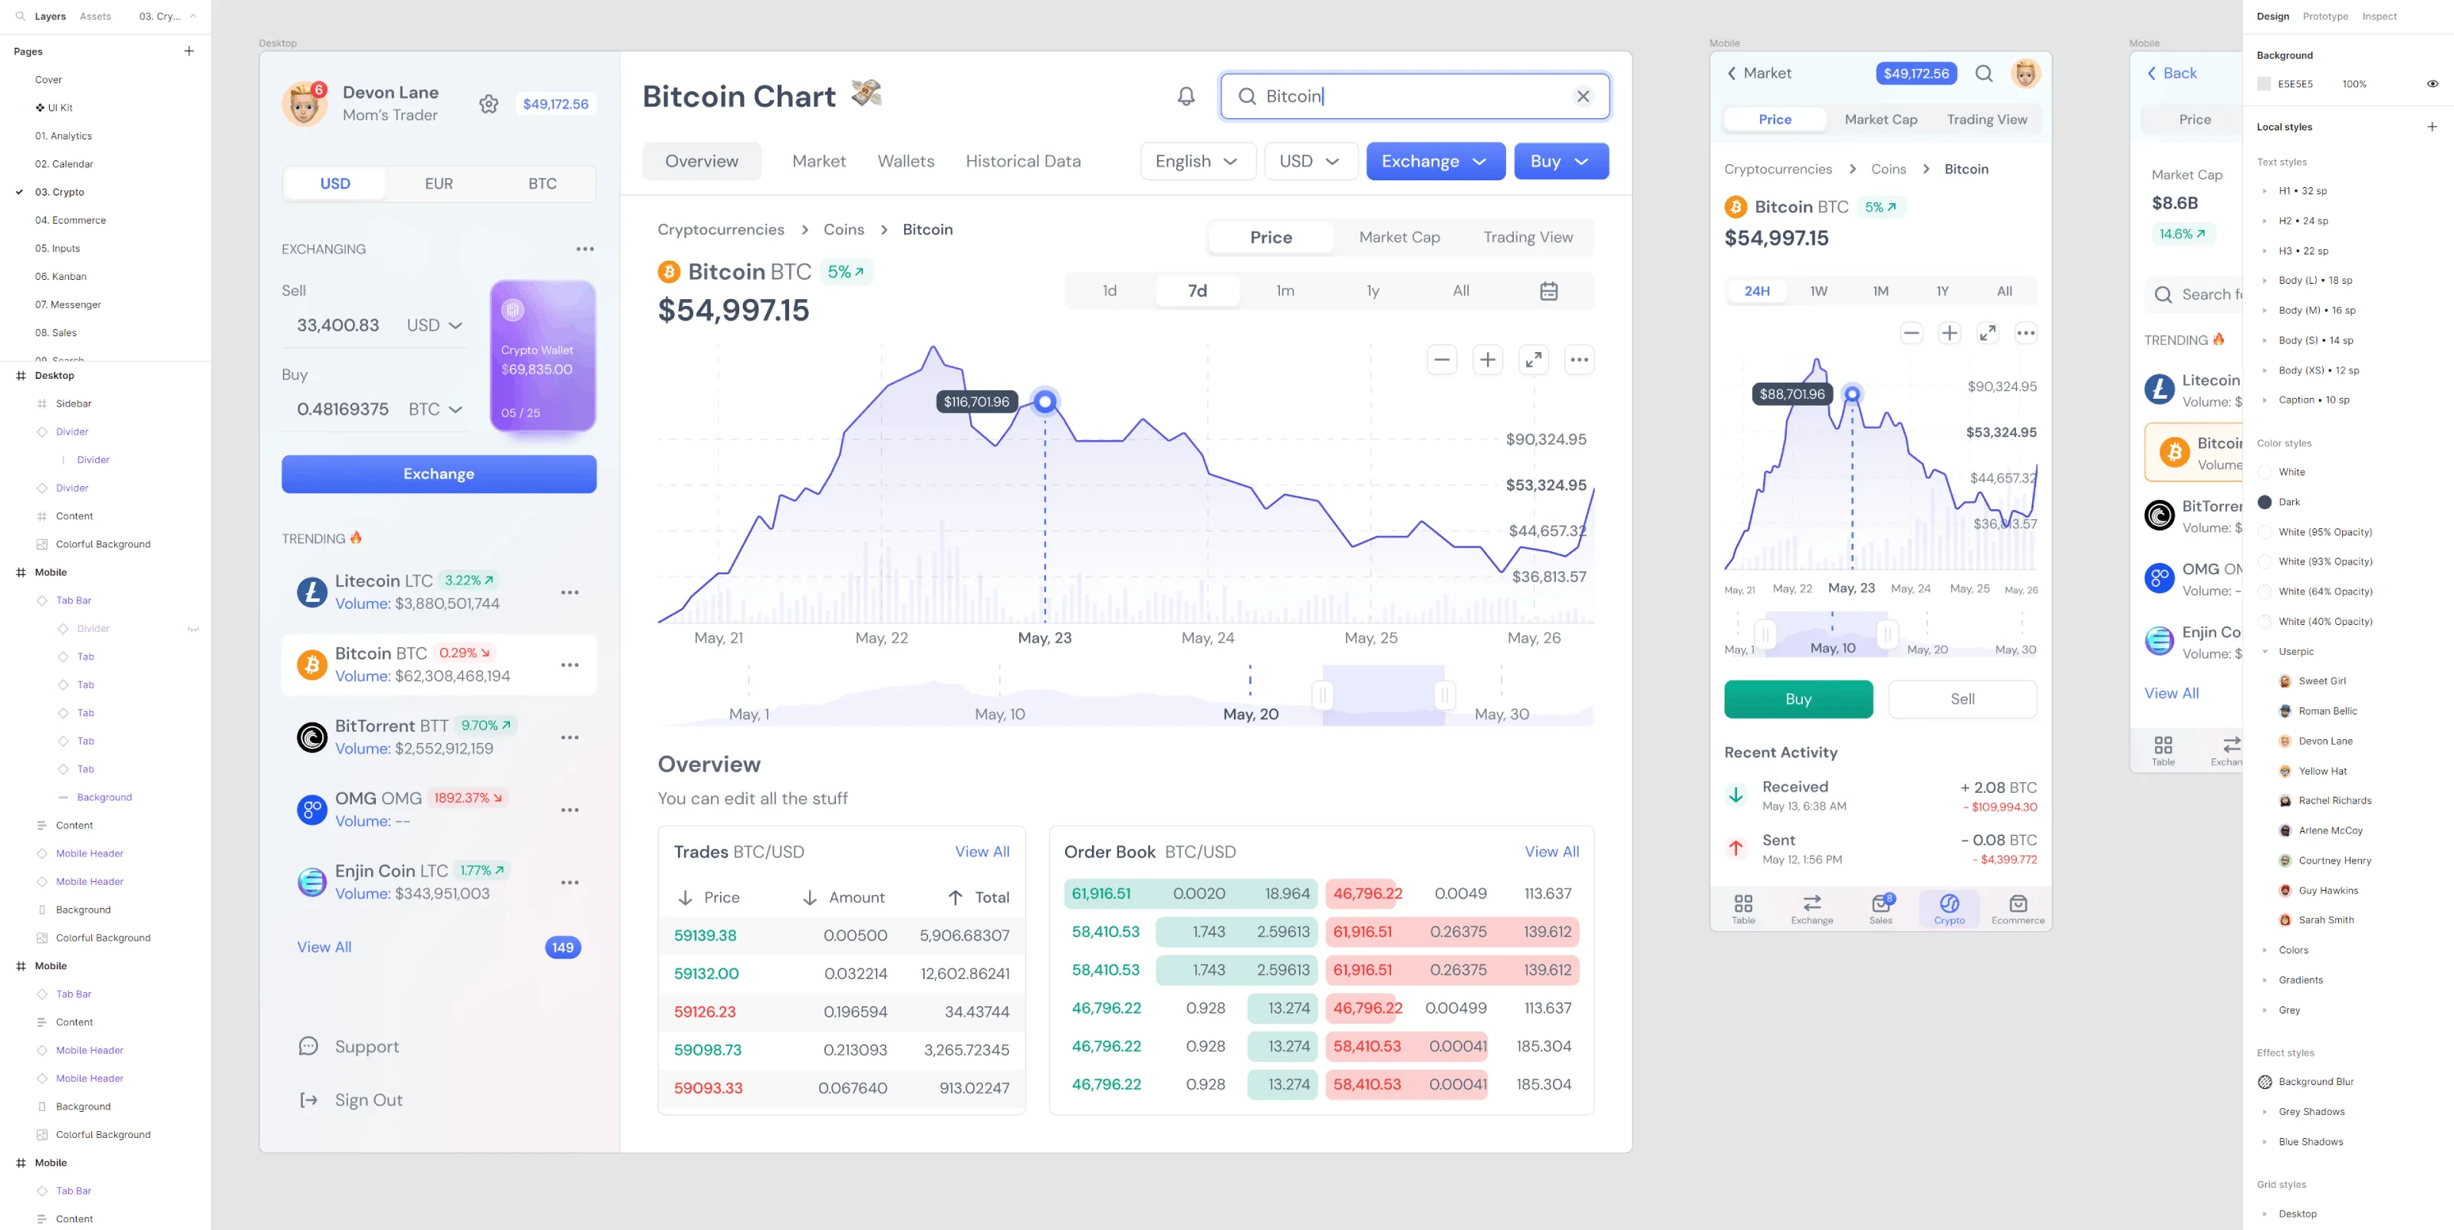Click the E5E5E5 background color swatch

point(2265,84)
